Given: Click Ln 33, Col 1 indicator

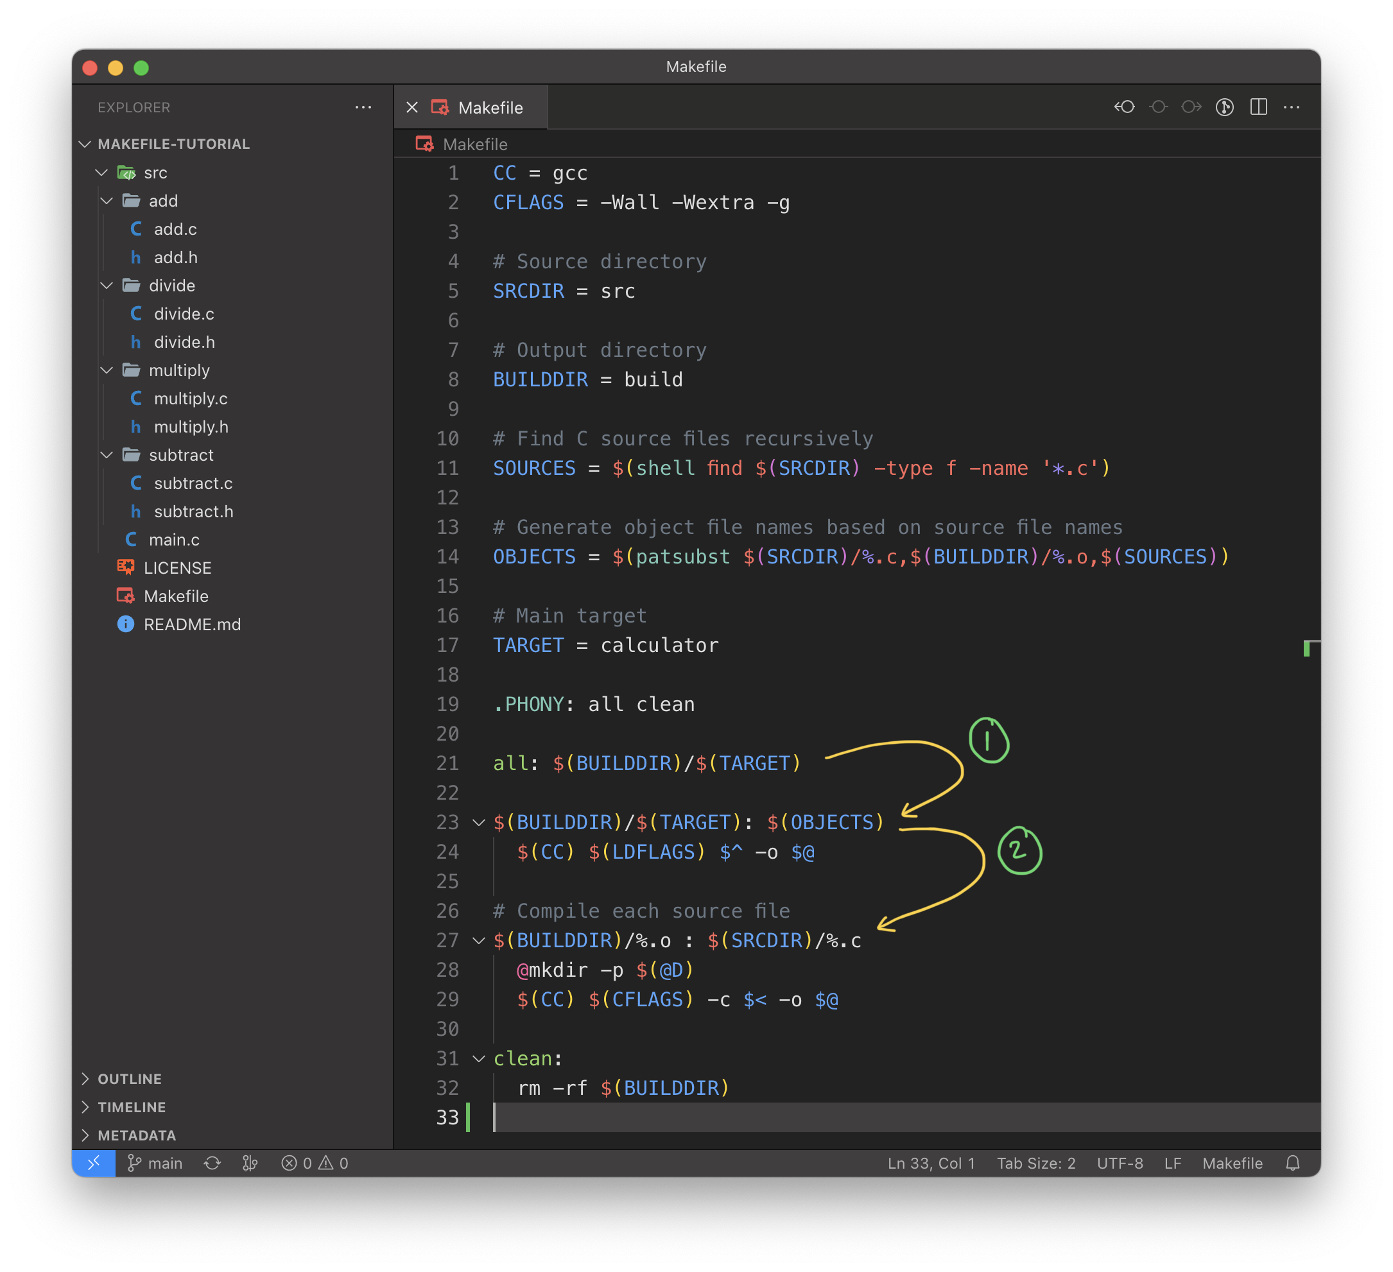Looking at the screenshot, I should [x=931, y=1163].
